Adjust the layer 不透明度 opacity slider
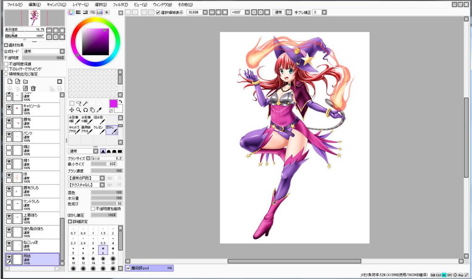The width and height of the screenshot is (472, 279). click(43, 58)
